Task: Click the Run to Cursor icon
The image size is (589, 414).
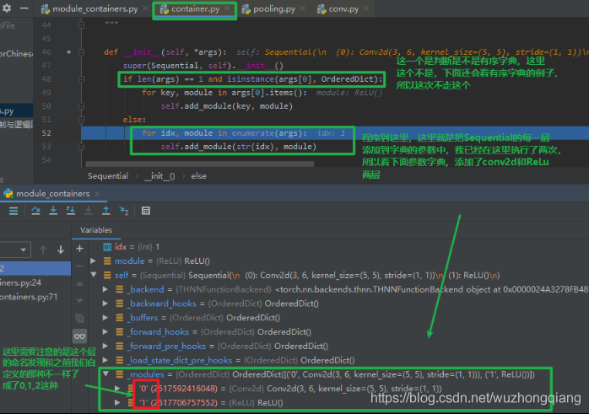Action: coord(123,211)
